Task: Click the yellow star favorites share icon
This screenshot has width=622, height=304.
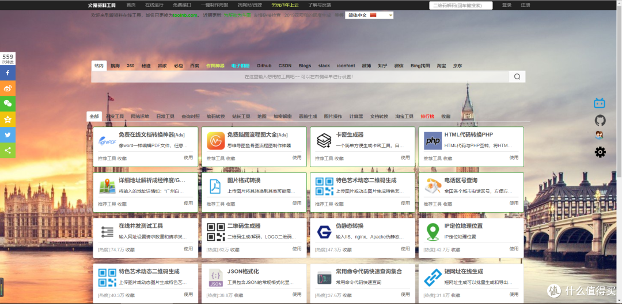Action: 7,119
